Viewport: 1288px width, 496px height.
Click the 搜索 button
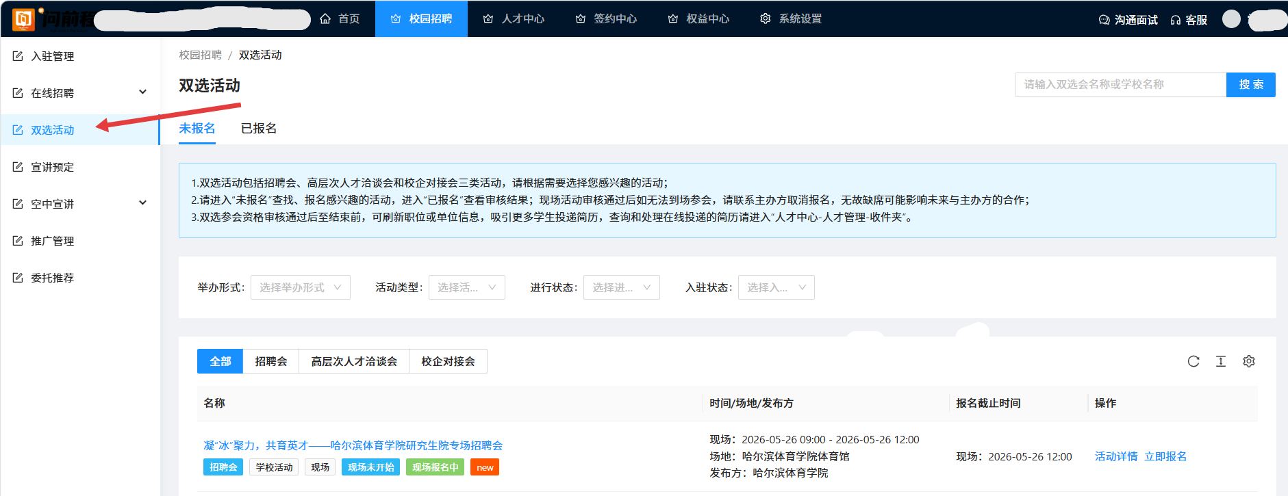1251,85
